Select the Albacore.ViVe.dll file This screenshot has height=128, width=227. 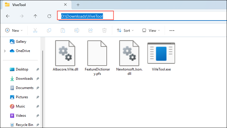click(65, 56)
